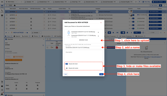
Task: Toggle Shared with client switch
Action: click(66, 64)
